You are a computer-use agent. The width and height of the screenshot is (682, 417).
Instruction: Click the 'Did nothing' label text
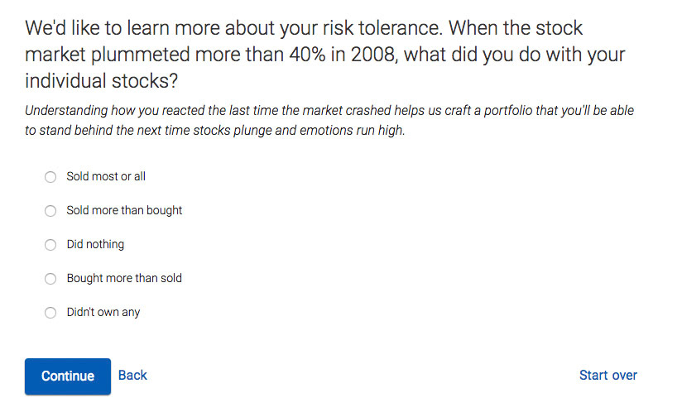coord(95,244)
